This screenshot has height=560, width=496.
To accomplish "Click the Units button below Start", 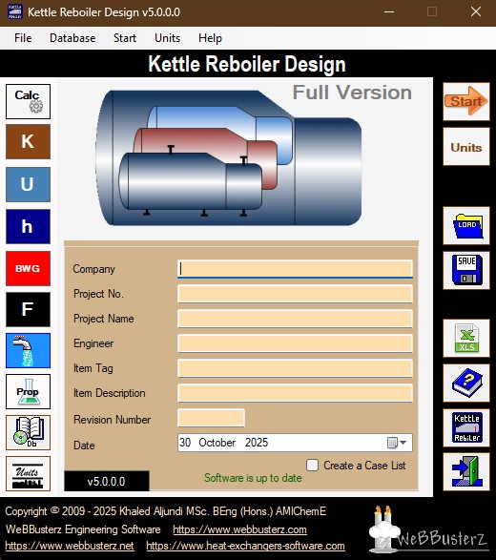I will (466, 147).
